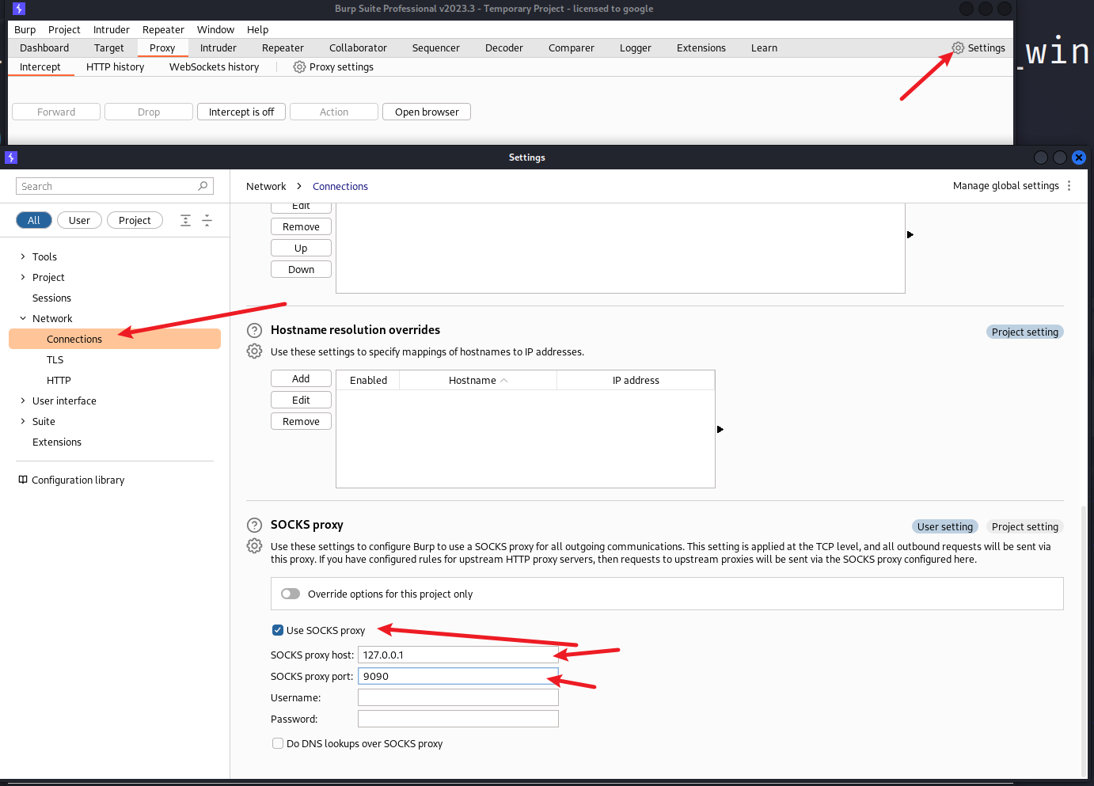The width and height of the screenshot is (1094, 786).
Task: Click help icon for Hostname resolution overrides
Action: point(254,330)
